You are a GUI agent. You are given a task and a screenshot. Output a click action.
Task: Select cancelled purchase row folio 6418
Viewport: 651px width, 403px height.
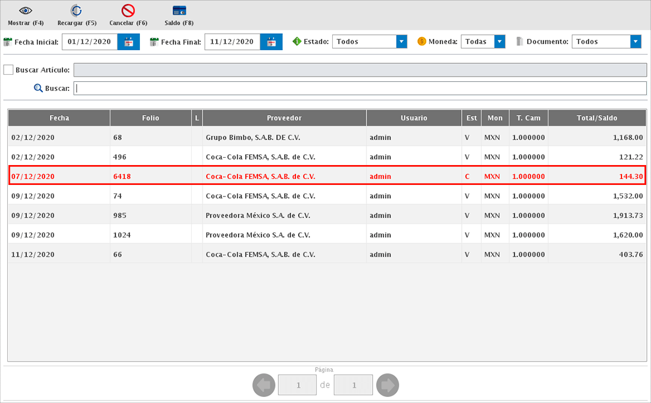tap(260, 177)
